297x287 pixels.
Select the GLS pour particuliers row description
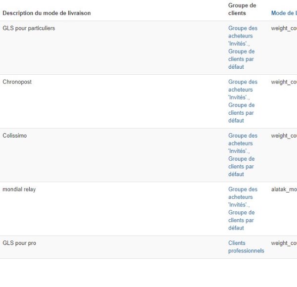pos(29,28)
